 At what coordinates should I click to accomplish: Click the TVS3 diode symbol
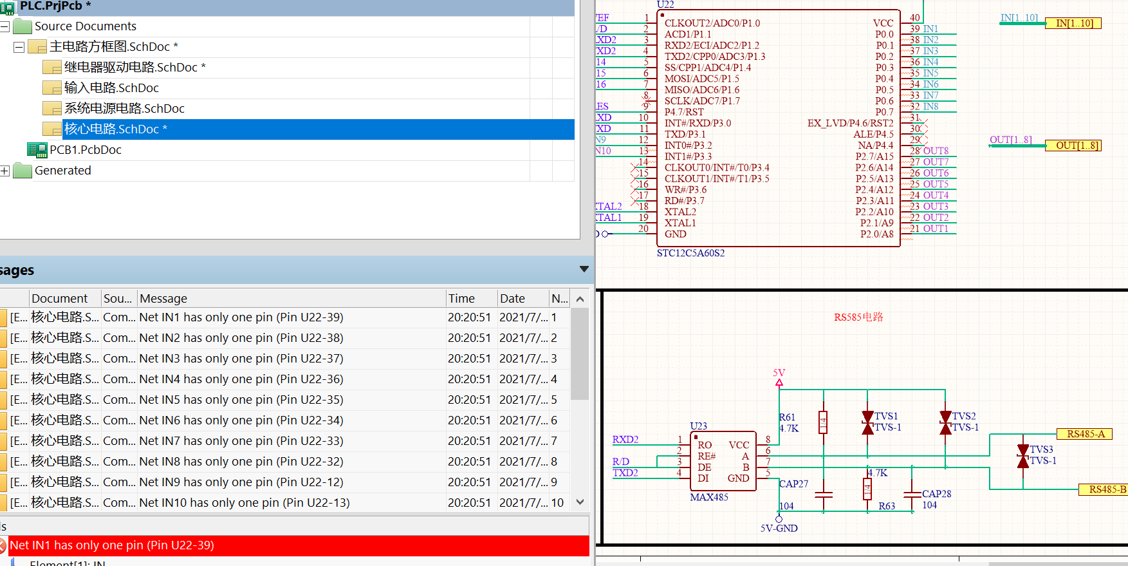coord(1022,456)
